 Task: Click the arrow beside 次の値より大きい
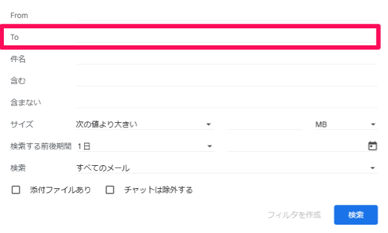[x=209, y=125]
